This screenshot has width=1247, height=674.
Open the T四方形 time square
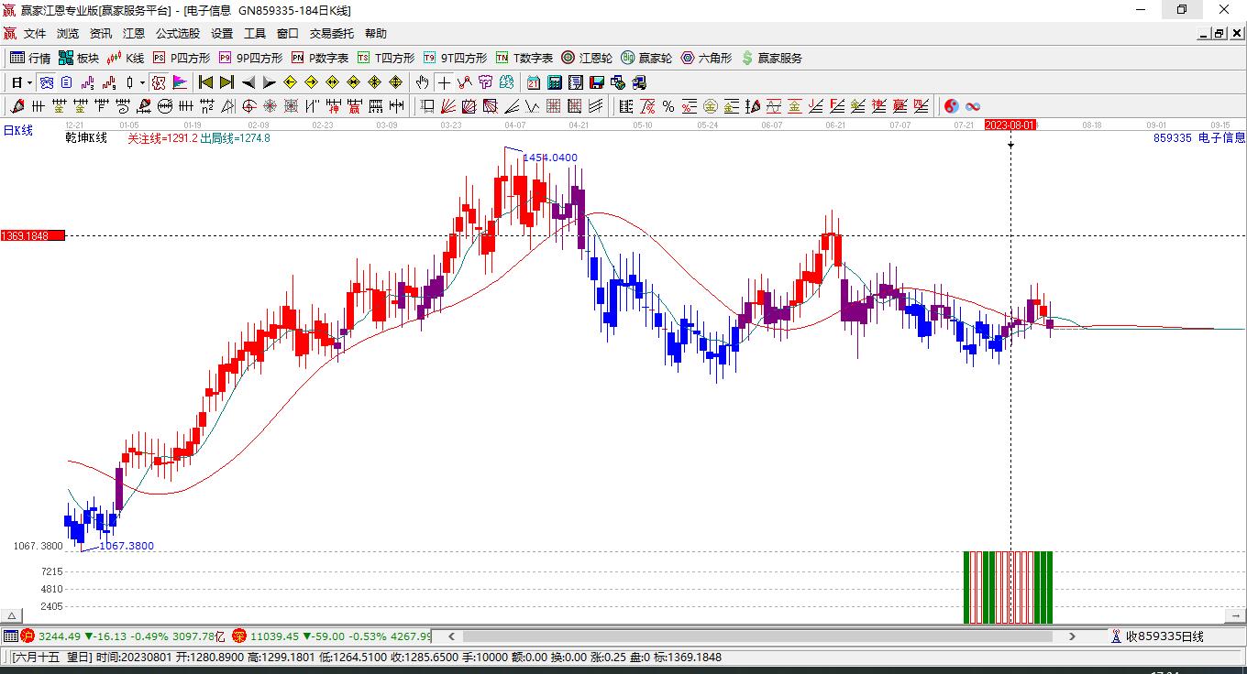(386, 58)
